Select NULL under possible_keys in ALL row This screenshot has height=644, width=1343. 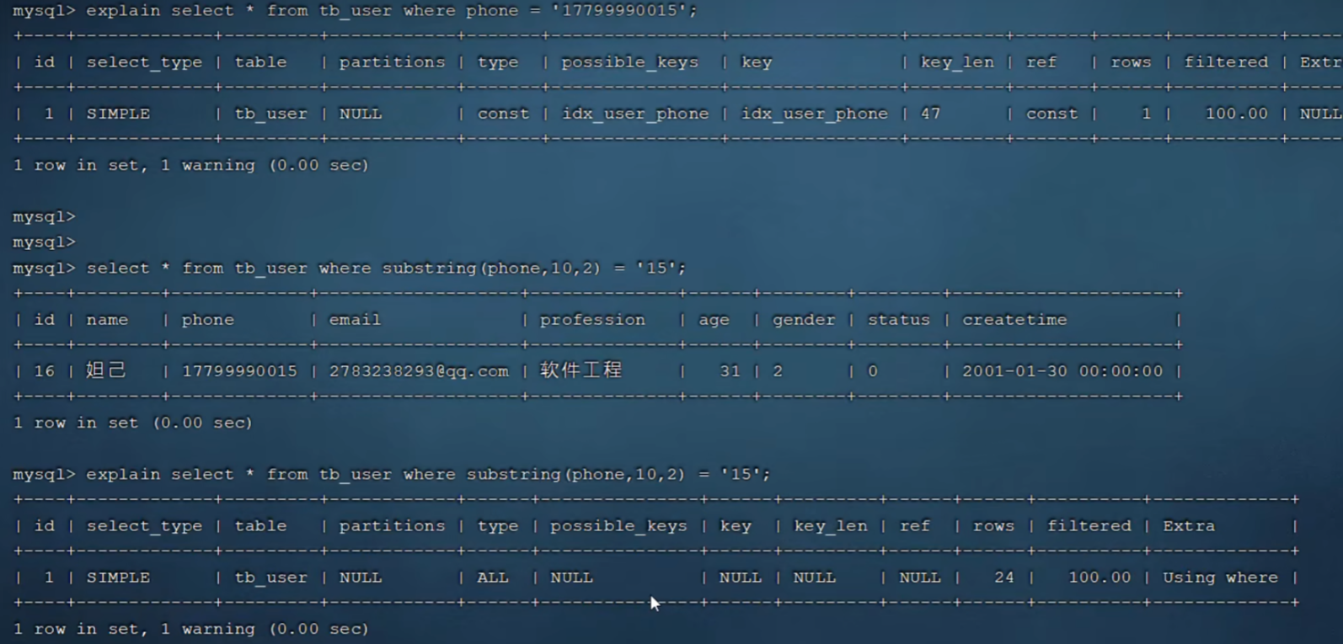coord(571,577)
